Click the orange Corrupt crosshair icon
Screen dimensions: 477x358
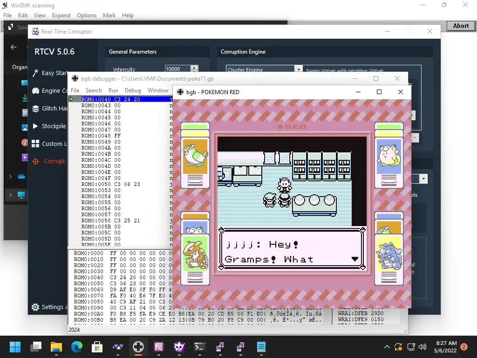[x=35, y=161]
